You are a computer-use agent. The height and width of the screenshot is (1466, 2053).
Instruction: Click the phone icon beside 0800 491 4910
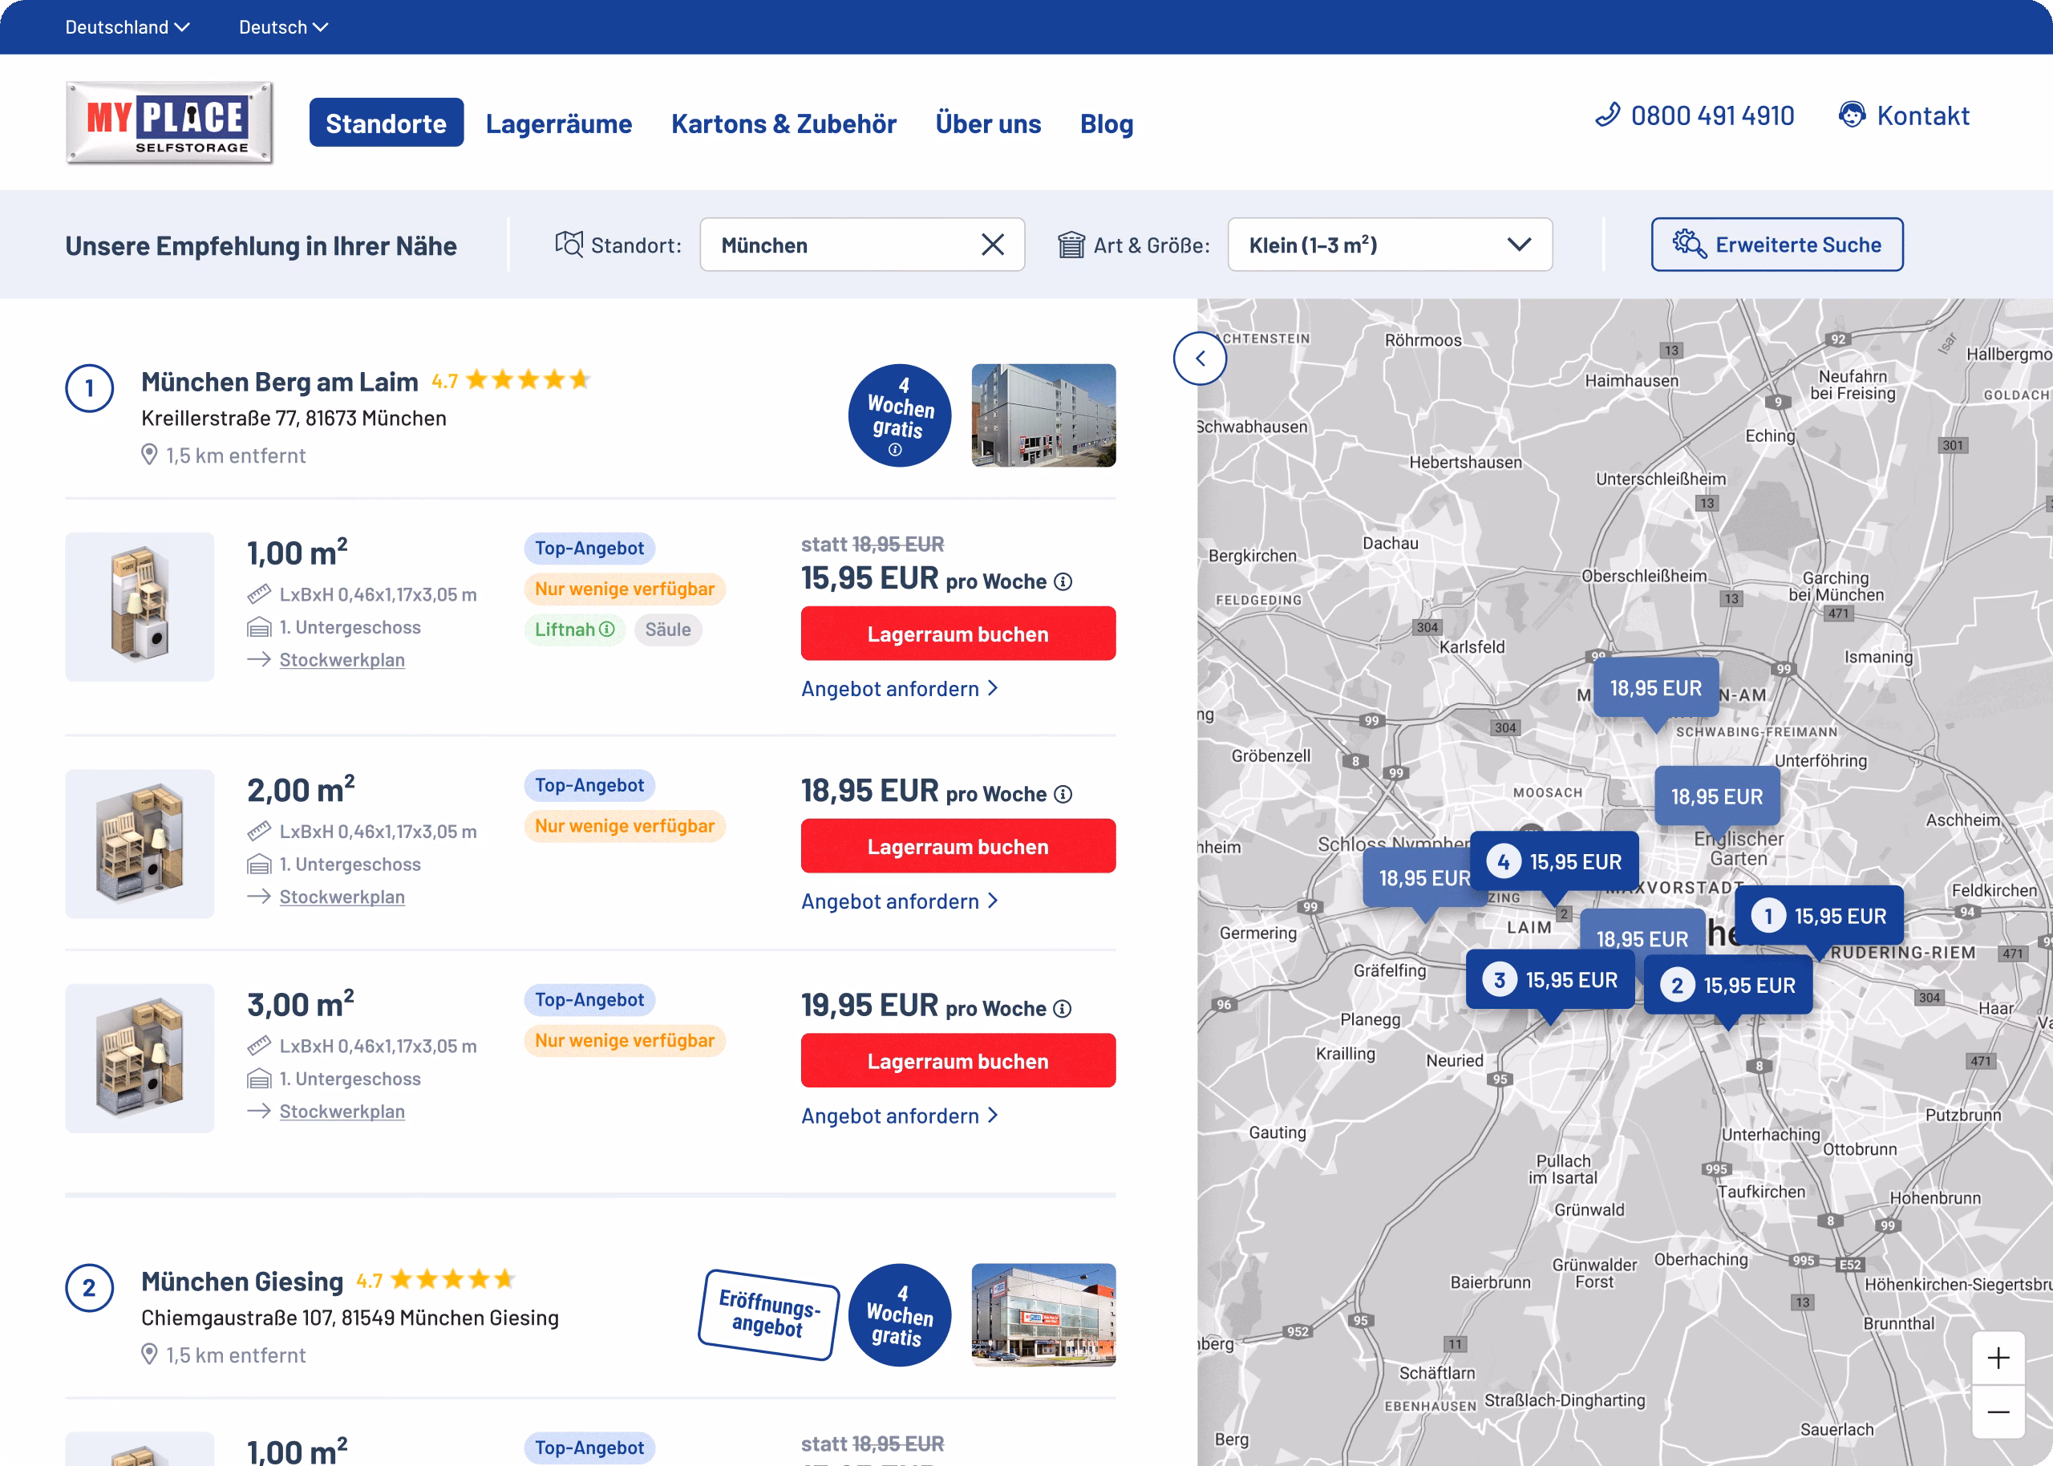pyautogui.click(x=1607, y=115)
